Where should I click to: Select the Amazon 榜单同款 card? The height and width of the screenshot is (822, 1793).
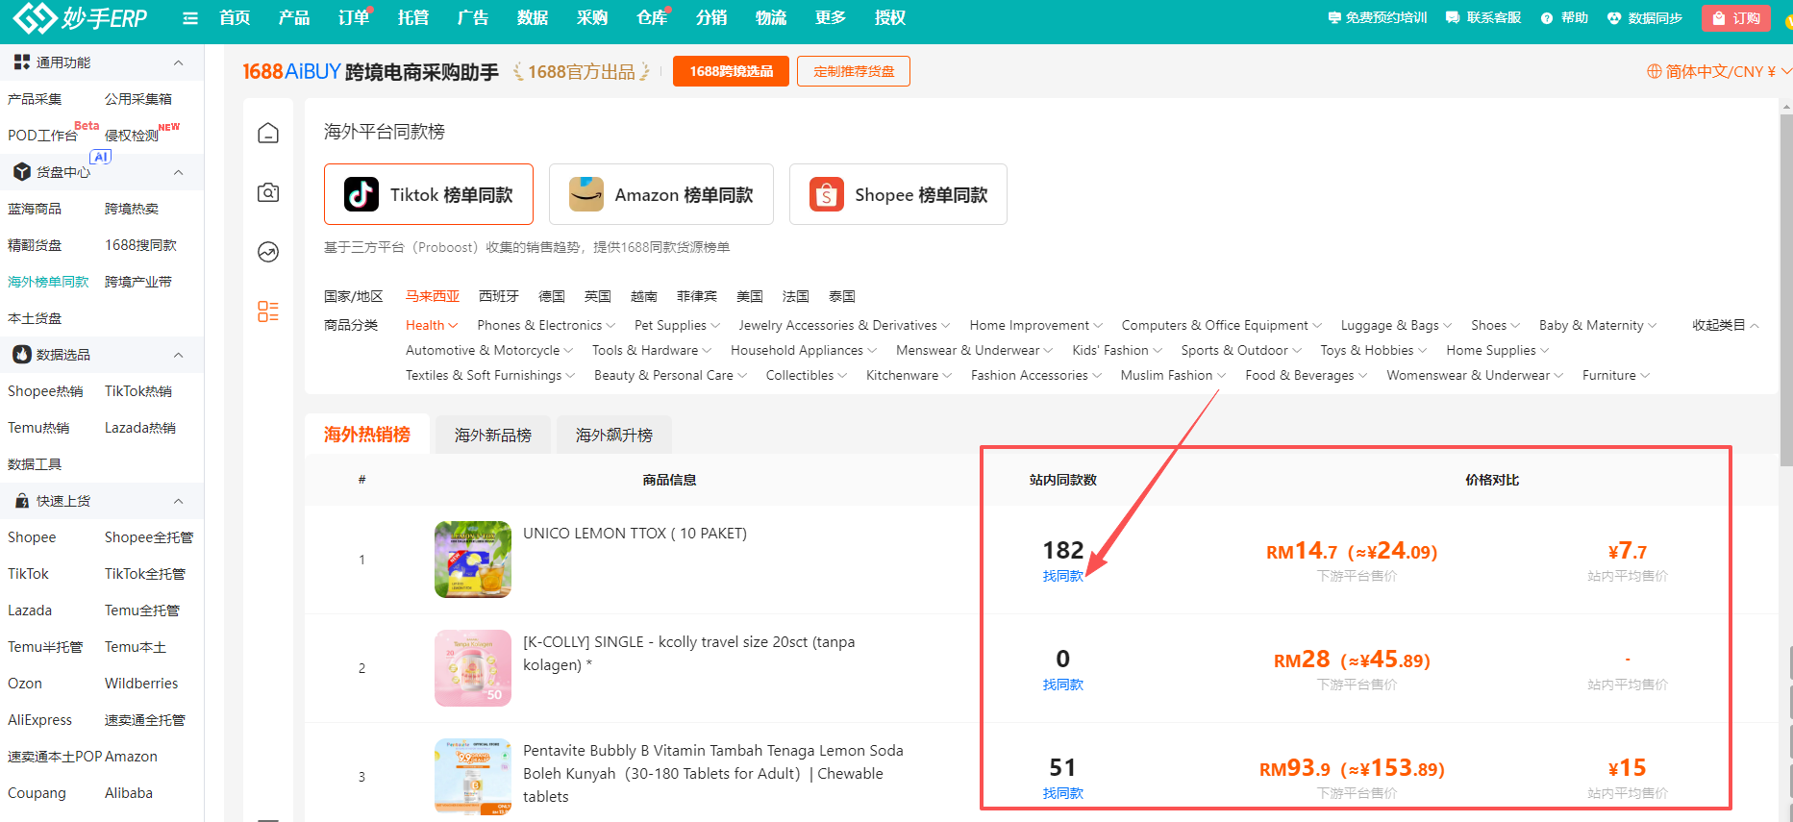[x=661, y=194]
